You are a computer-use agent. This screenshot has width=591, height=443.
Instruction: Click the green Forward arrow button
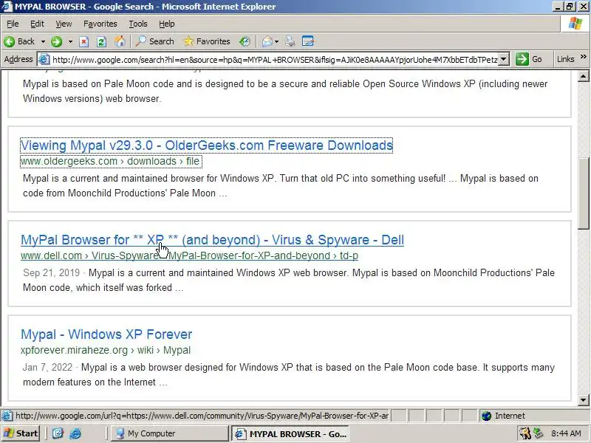pos(57,41)
